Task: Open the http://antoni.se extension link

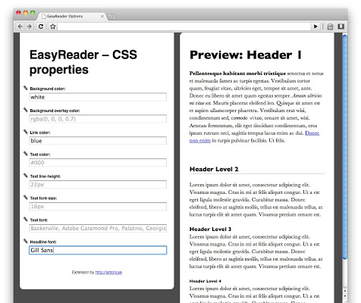Action: [108, 272]
